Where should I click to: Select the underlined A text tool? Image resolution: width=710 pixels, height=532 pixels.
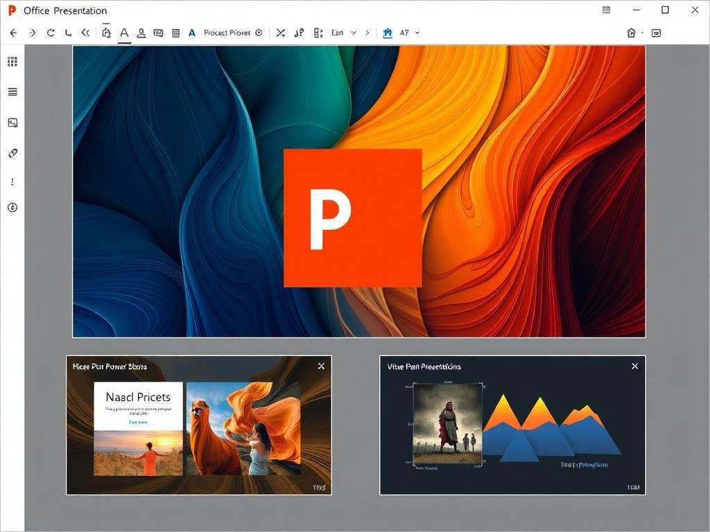(x=124, y=33)
